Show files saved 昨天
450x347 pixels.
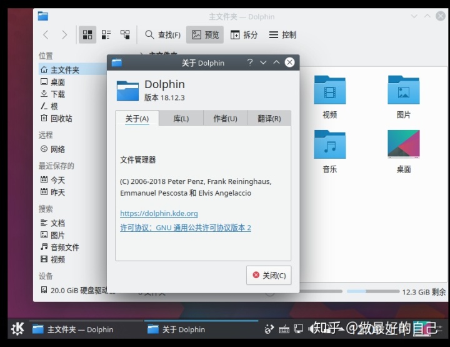[52, 192]
